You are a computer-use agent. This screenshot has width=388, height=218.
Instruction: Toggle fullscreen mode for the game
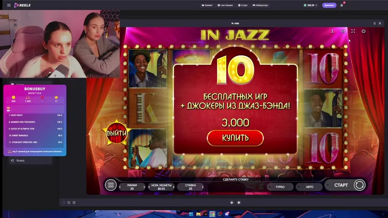353,31
